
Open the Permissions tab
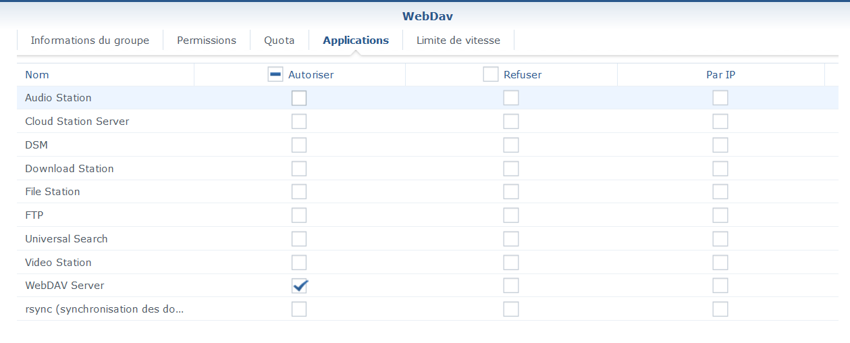click(x=207, y=41)
